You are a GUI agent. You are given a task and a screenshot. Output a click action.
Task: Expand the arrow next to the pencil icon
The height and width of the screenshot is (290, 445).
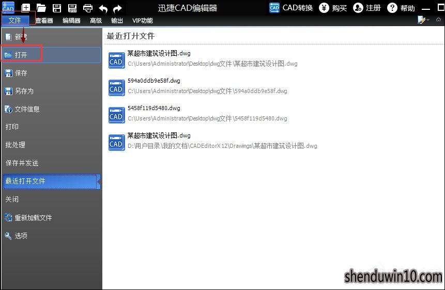tap(428, 20)
